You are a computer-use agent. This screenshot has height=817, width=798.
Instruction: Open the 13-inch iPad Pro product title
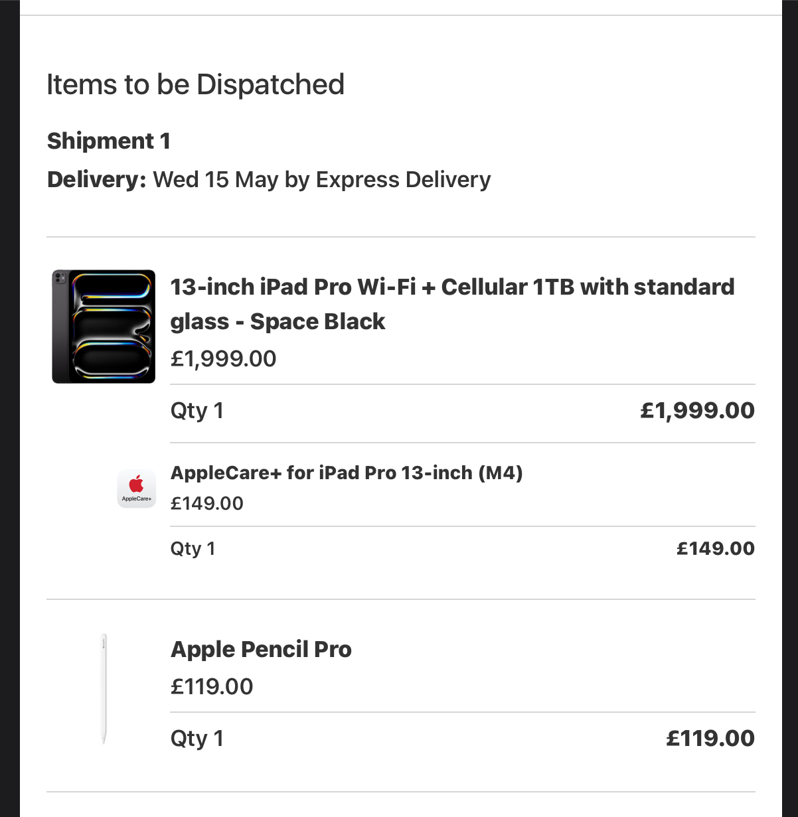tap(452, 304)
